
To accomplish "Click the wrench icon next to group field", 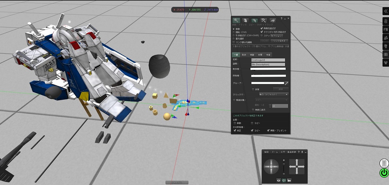I will (286, 83).
